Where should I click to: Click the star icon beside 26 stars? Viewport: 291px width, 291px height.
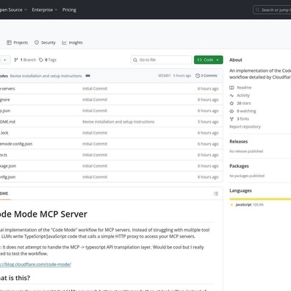pos(231,103)
